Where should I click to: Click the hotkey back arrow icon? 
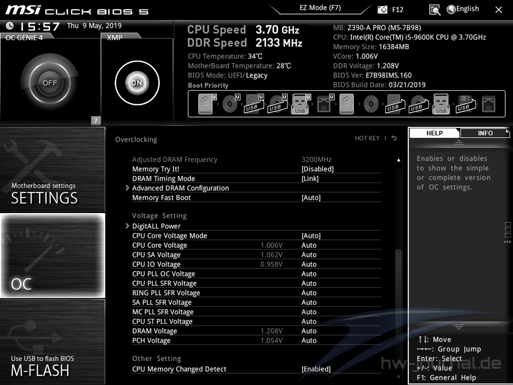pyautogui.click(x=394, y=138)
